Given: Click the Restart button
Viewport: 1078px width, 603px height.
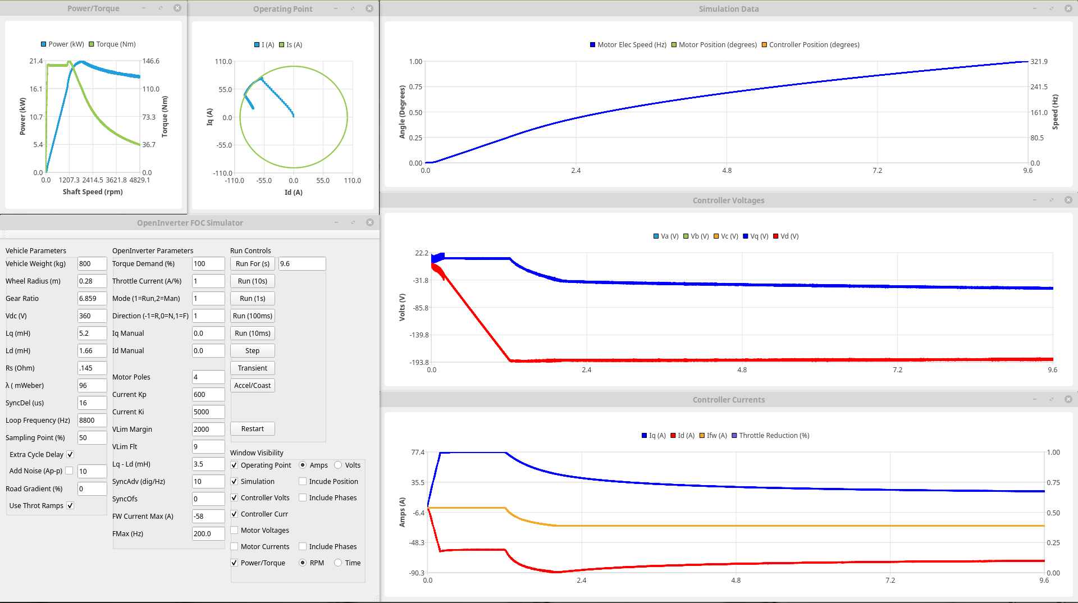Looking at the screenshot, I should [252, 429].
